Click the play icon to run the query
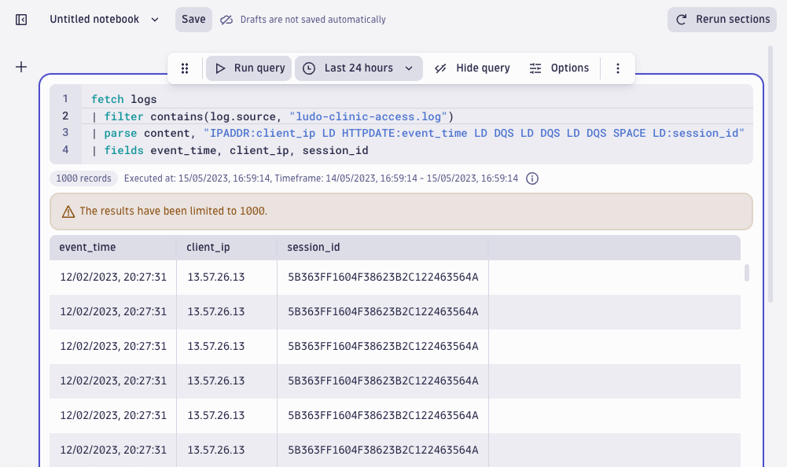 pyautogui.click(x=222, y=68)
